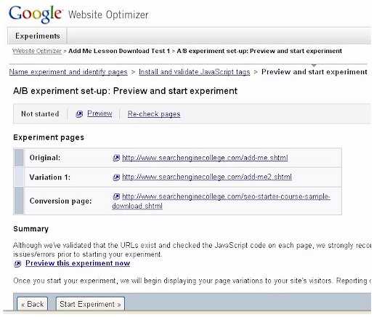Click external icon next to Original URL

[x=116, y=158]
